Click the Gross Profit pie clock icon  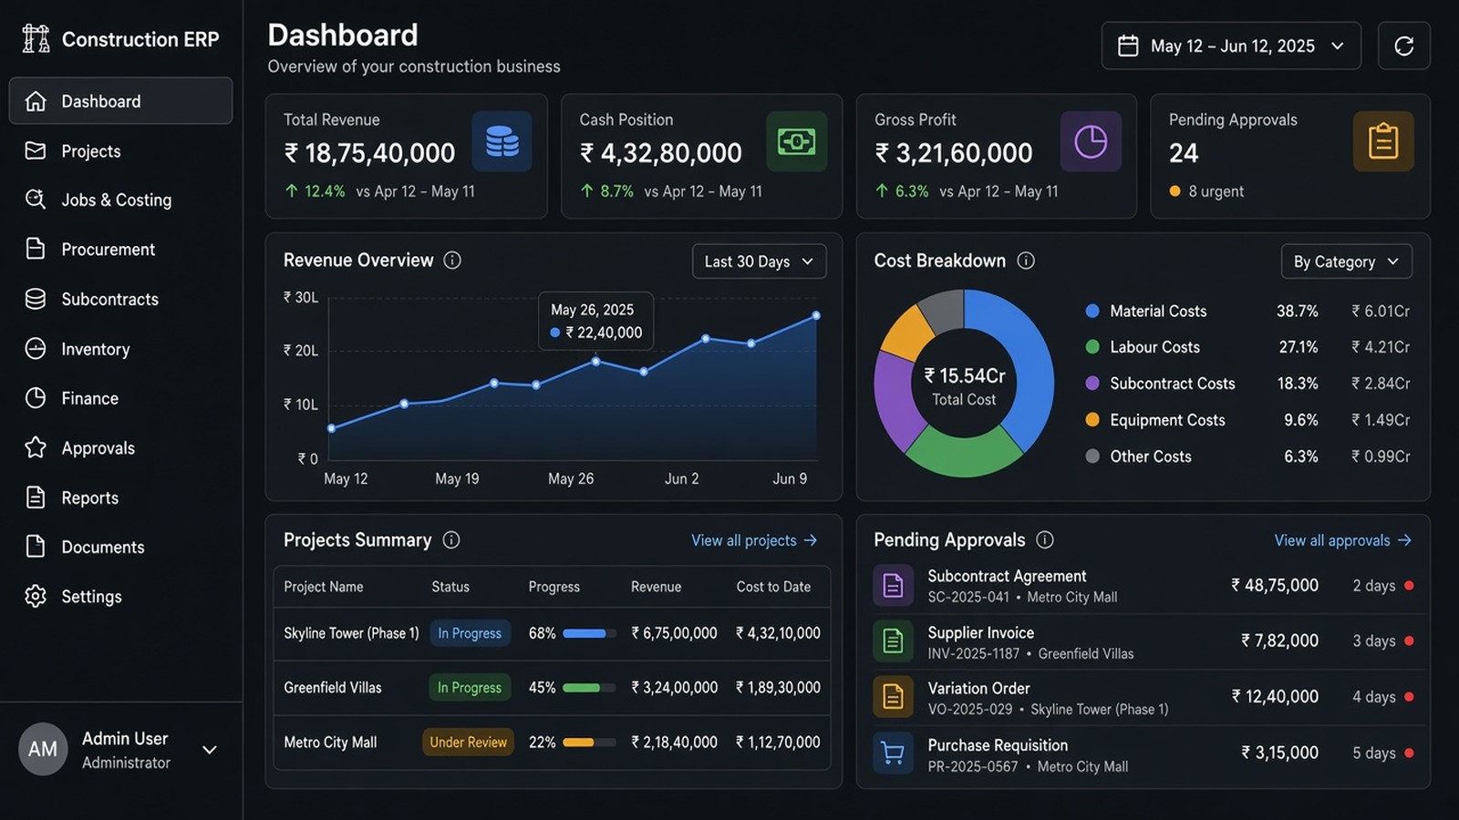(1091, 141)
